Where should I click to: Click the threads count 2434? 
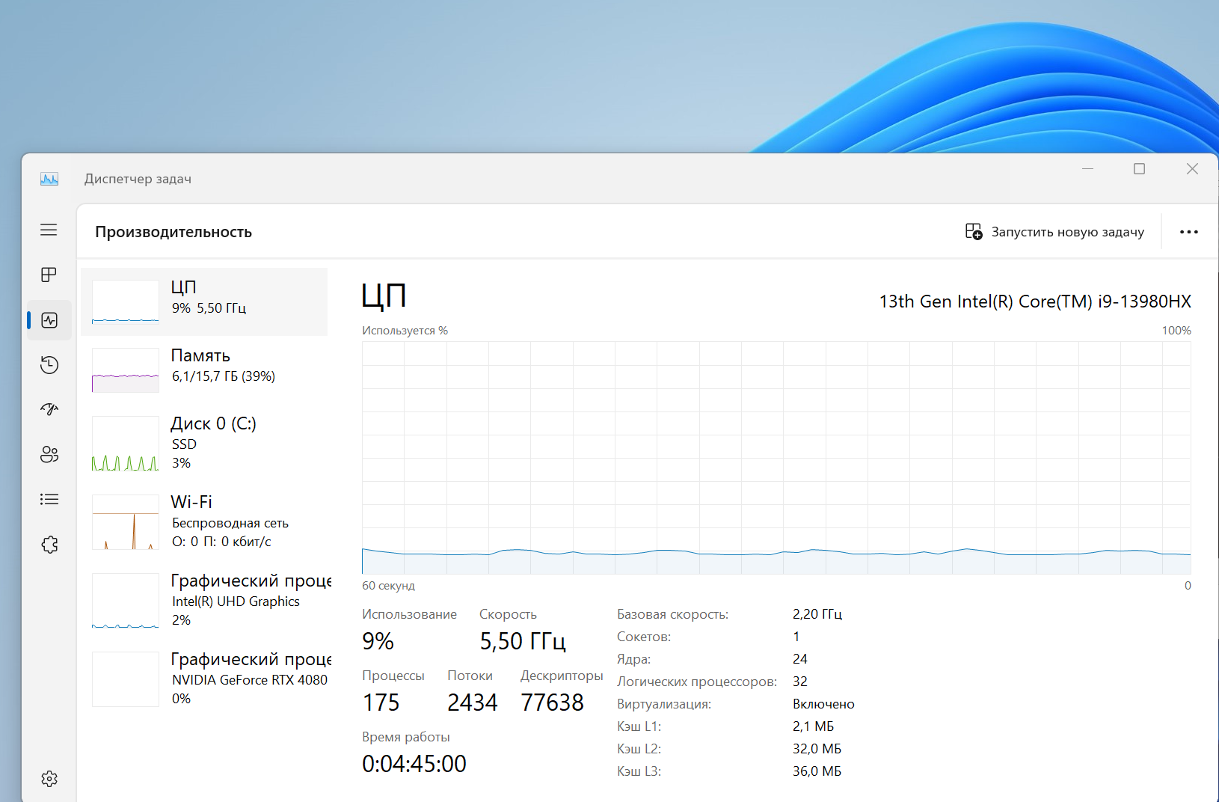point(473,702)
